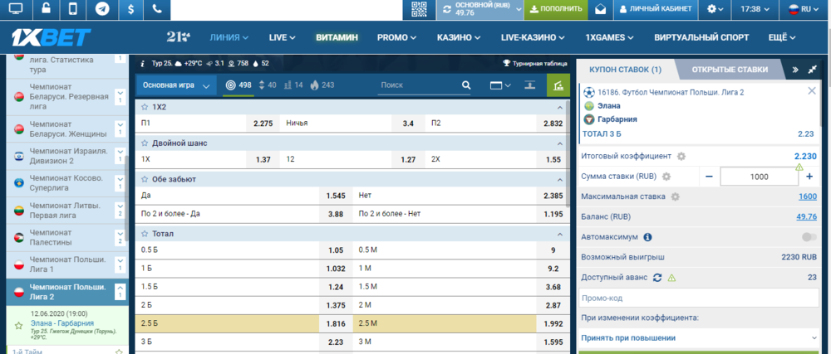Click the Сумма ставки input field showing 1000
Image resolution: width=831 pixels, height=354 pixels.
click(759, 177)
